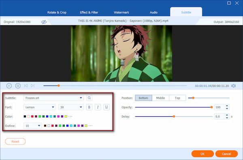This screenshot has height=160, width=243.
Task: Pick white in the Color row
Action: coord(28,116)
